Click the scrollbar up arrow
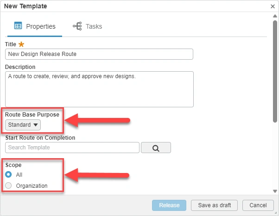The image size is (279, 216). click(x=275, y=17)
